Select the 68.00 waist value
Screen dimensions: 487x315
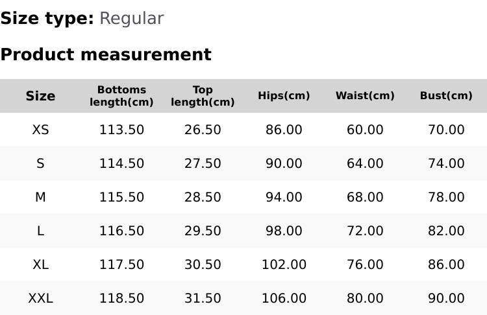[365, 197]
